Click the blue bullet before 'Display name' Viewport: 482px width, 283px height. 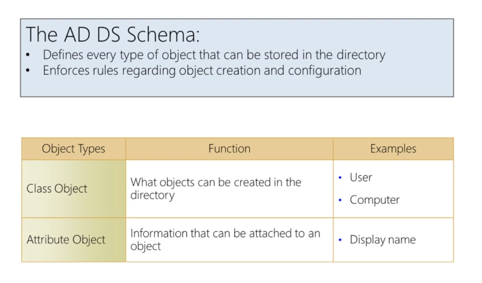[x=340, y=240]
